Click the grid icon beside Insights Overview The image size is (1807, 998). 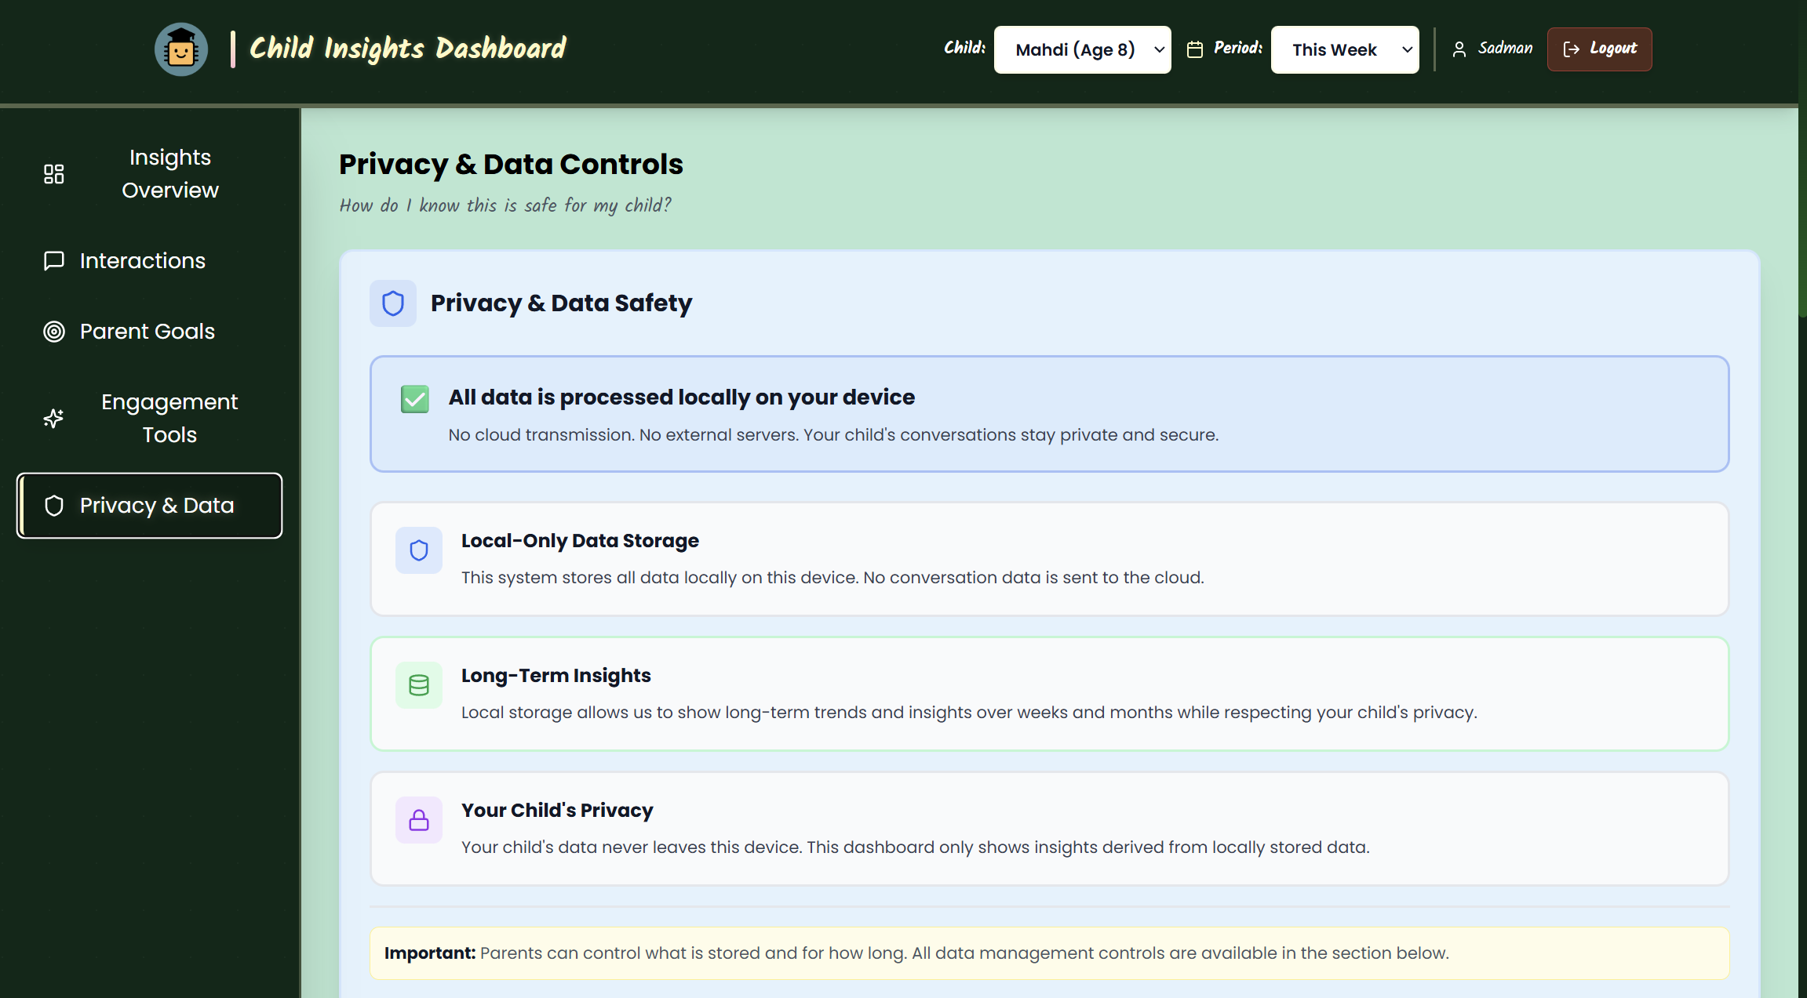53,174
